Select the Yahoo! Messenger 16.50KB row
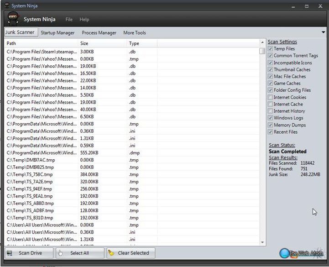329x267 pixels. tap(132, 73)
